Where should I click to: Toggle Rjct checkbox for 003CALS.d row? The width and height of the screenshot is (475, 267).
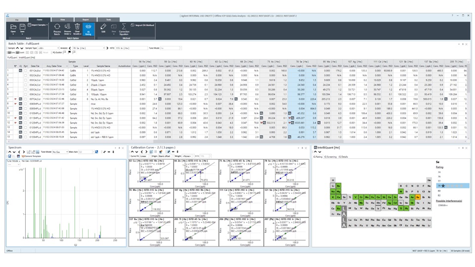[25, 80]
